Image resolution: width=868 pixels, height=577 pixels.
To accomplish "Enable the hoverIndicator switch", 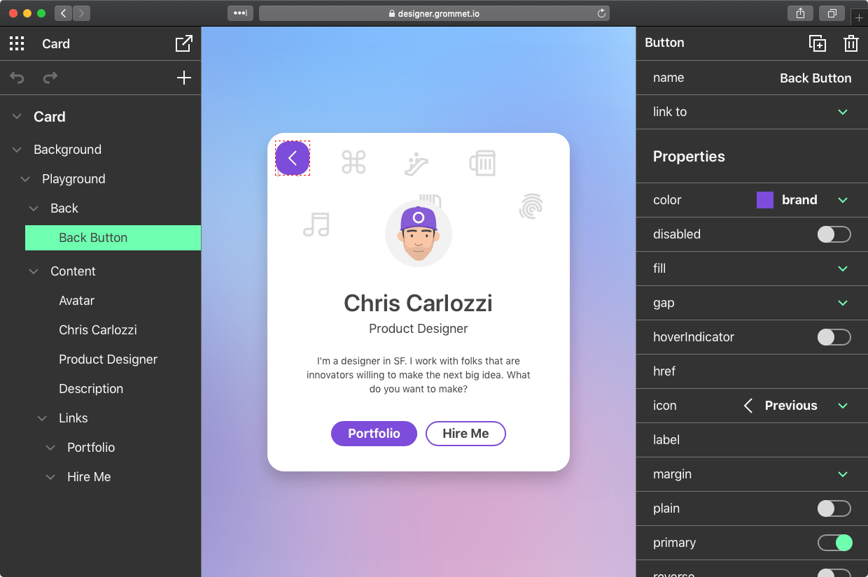I will click(834, 337).
